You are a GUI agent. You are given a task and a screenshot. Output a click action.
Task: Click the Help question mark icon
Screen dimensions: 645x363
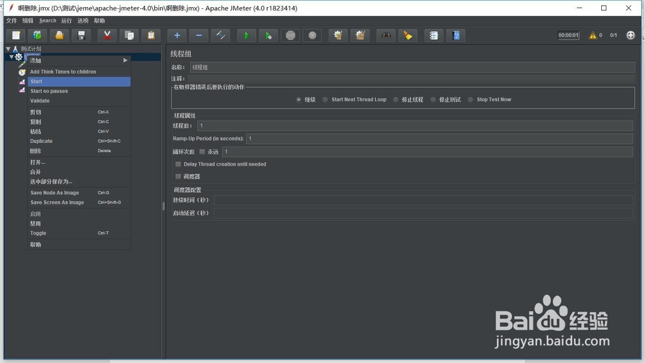(x=456, y=35)
